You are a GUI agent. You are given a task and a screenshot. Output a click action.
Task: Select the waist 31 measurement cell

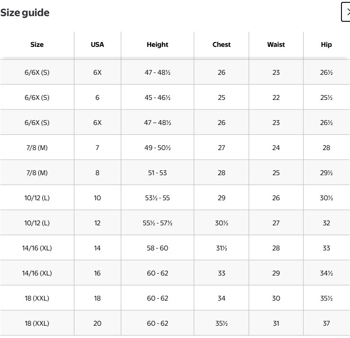click(276, 323)
